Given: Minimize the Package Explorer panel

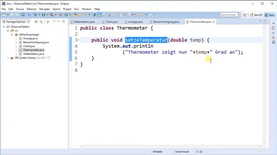Looking at the screenshot, I should pos(58,22).
